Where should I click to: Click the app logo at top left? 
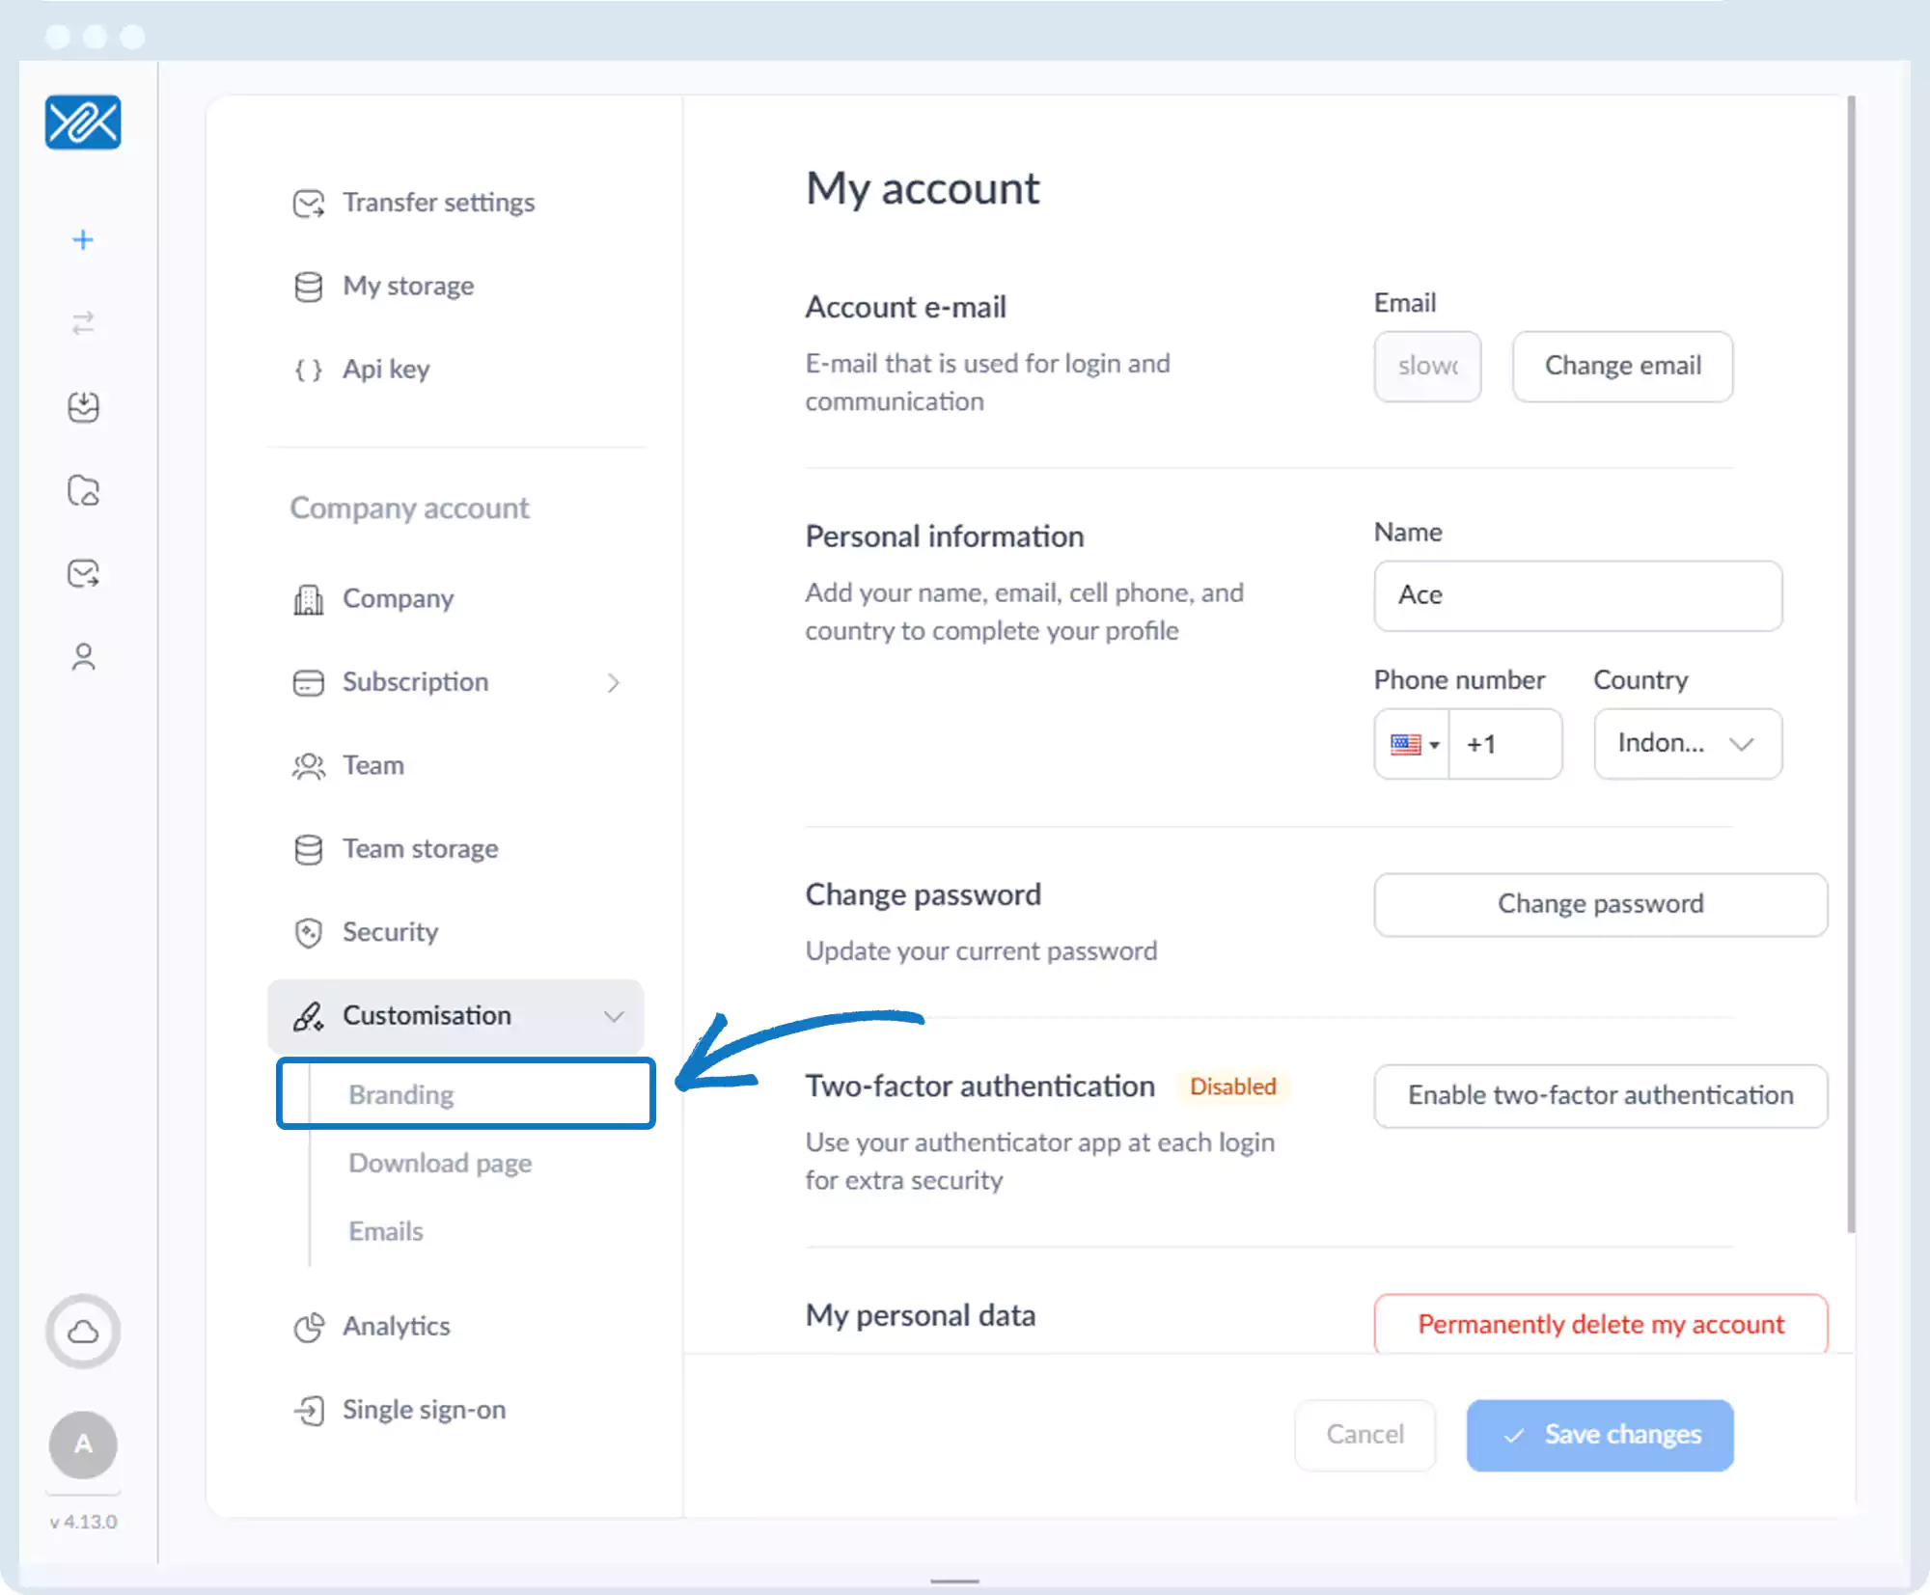pyautogui.click(x=83, y=123)
